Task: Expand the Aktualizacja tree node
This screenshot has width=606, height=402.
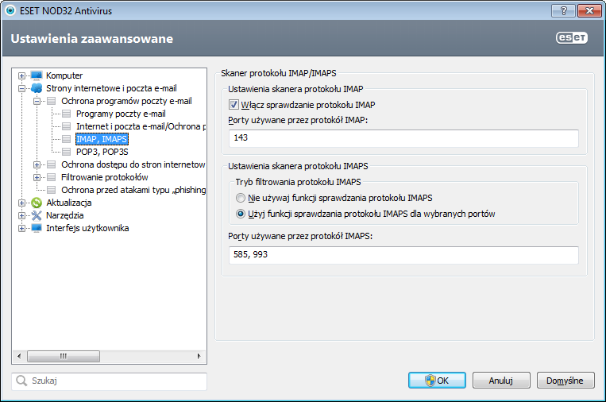Action: coord(21,203)
